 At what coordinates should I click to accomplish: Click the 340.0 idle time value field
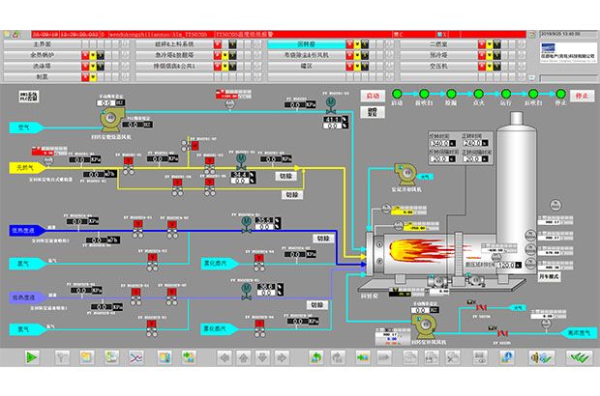click(x=439, y=144)
